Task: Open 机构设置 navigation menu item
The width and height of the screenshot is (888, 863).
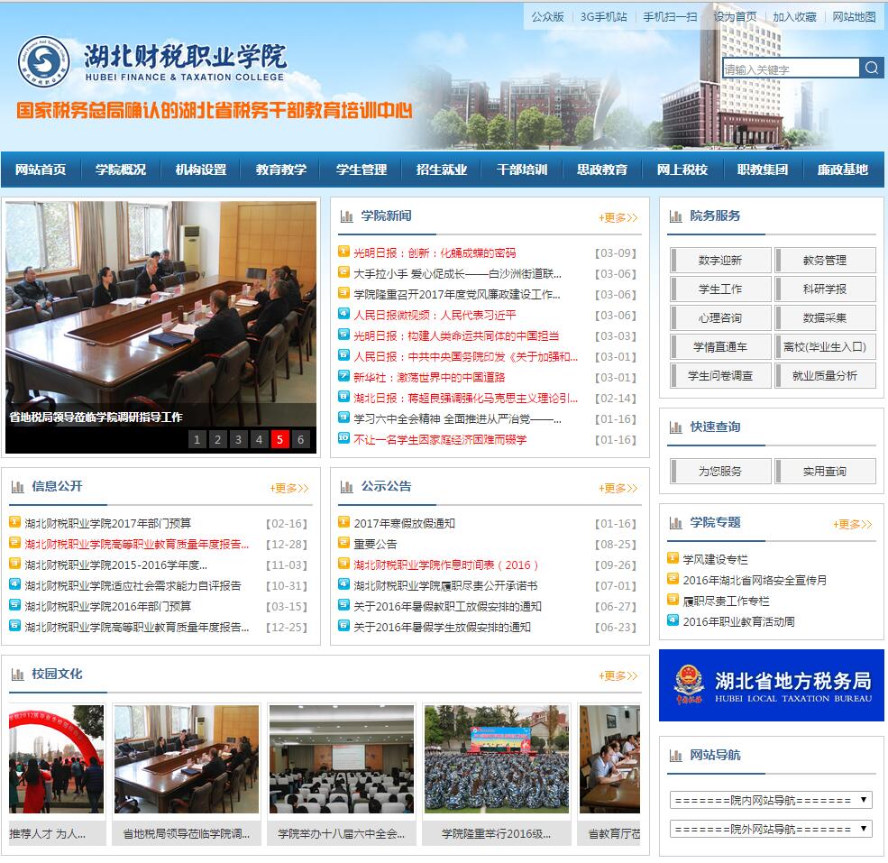Action: tap(201, 170)
